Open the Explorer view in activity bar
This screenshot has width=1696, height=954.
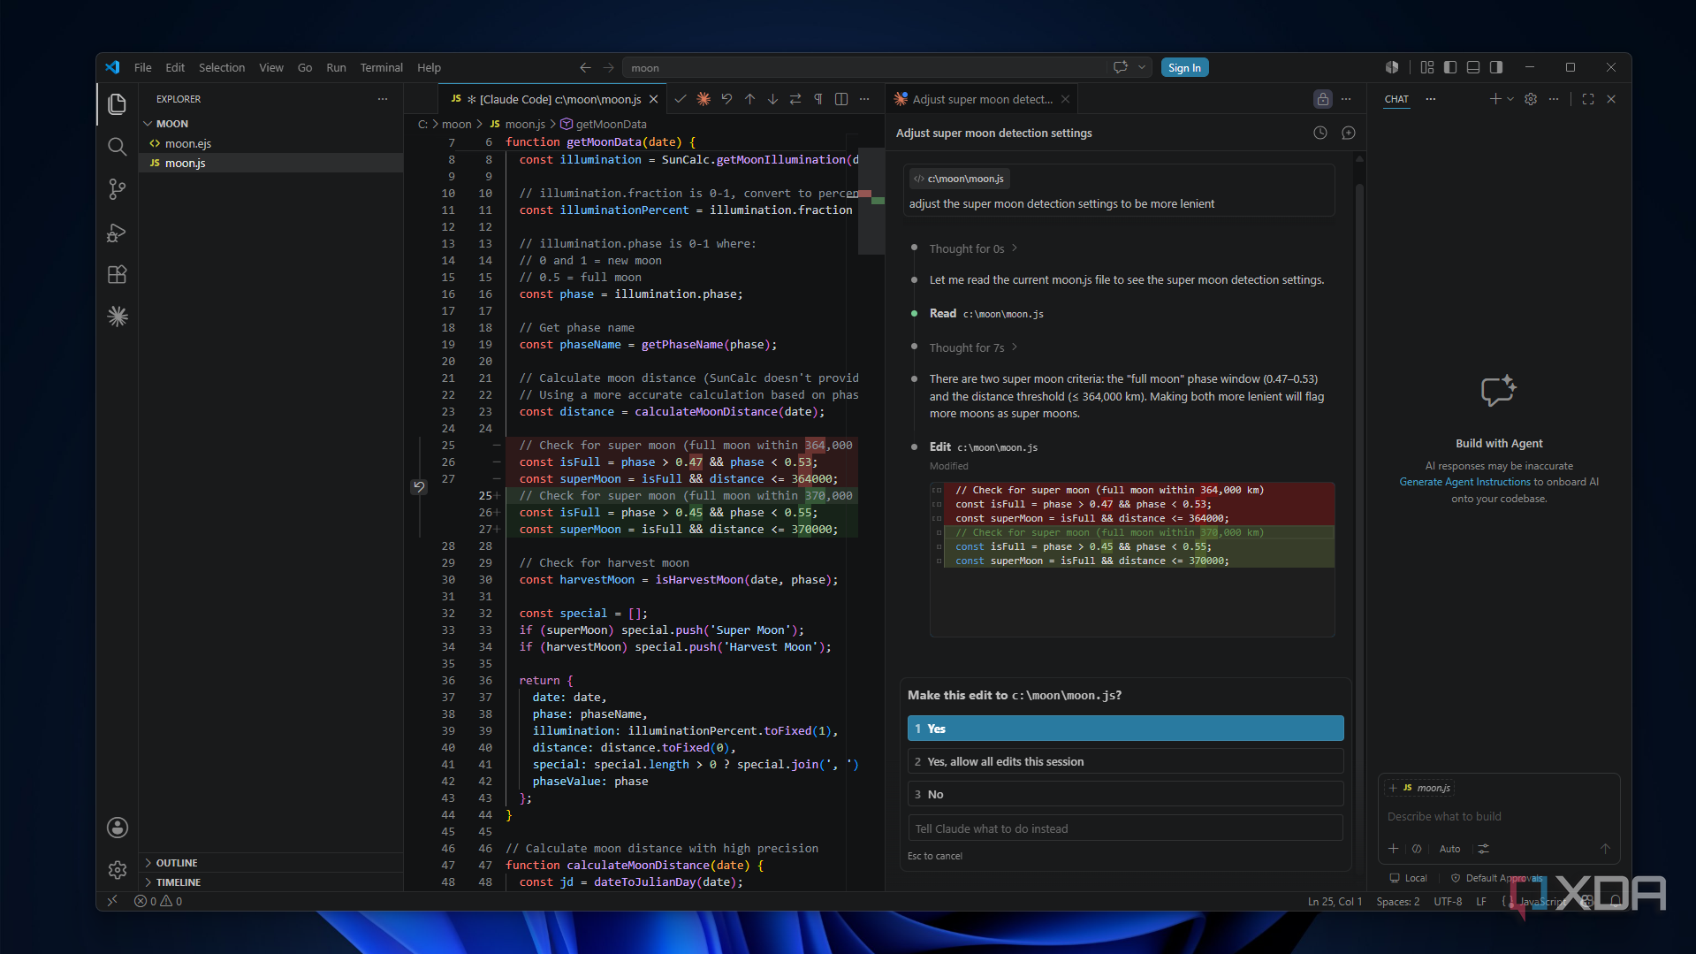coord(117,104)
